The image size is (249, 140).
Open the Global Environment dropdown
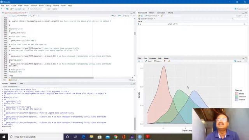pos(146,19)
